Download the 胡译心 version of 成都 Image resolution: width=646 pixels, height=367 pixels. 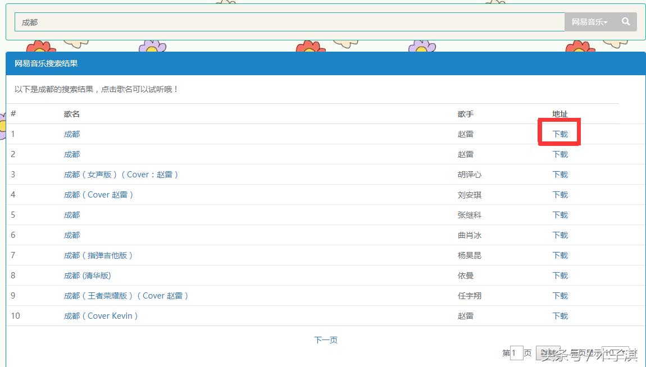(559, 174)
